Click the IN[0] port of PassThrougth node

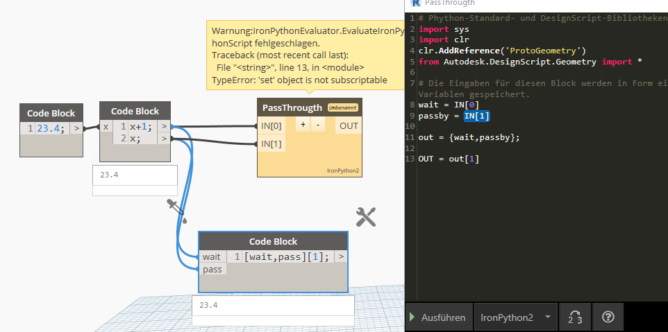(272, 126)
